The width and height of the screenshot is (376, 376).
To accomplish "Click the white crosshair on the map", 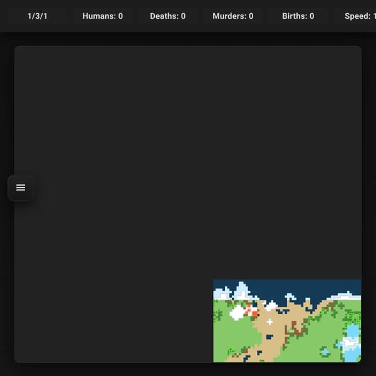I will coord(269,322).
